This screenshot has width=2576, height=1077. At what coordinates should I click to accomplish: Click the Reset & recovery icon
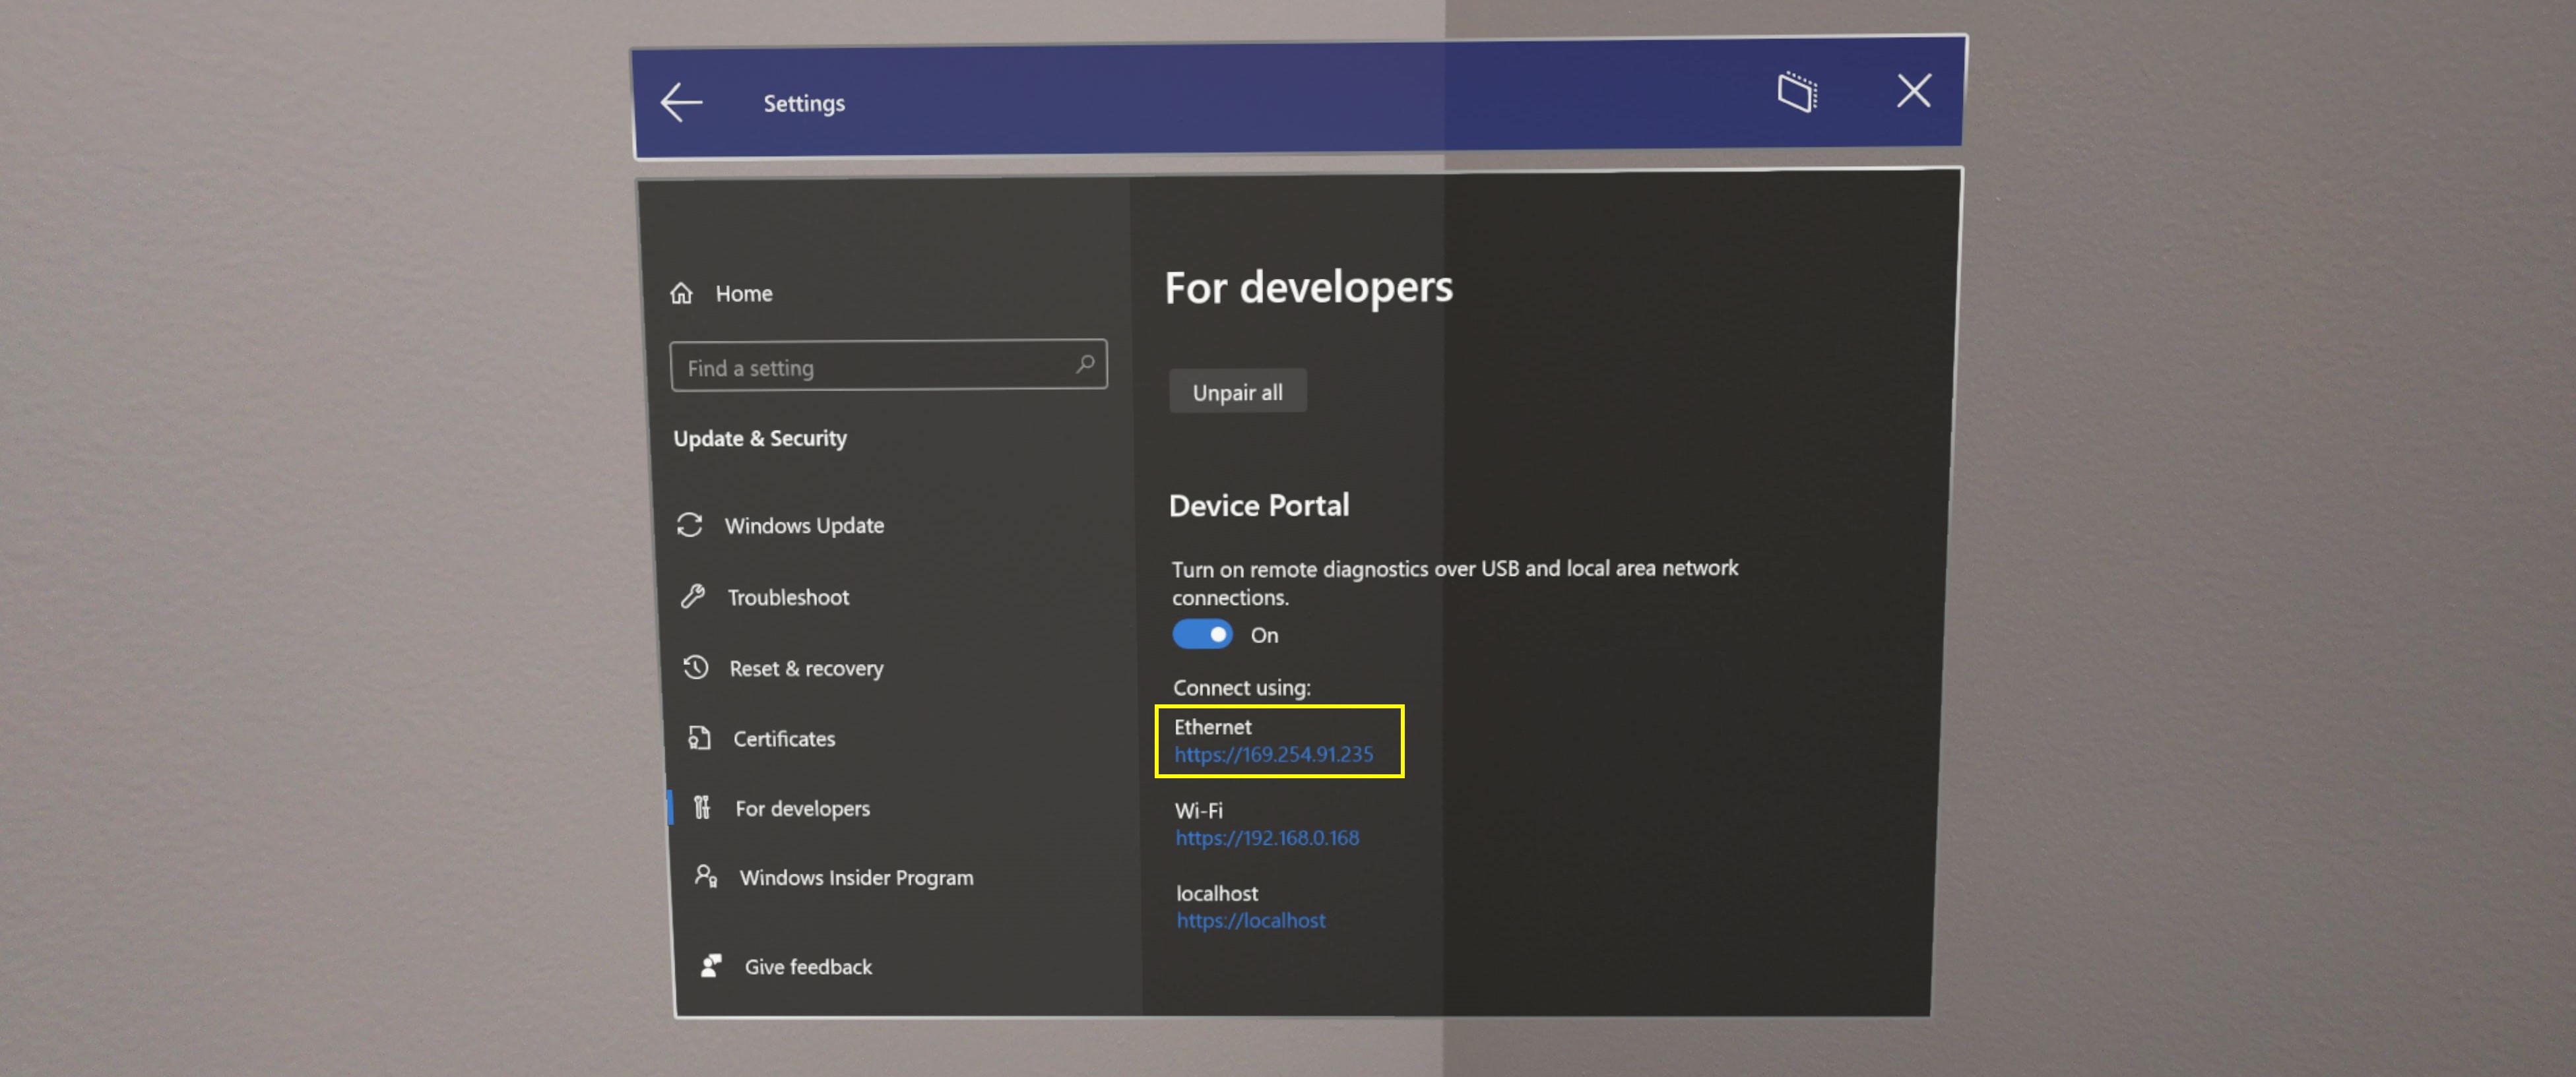693,667
